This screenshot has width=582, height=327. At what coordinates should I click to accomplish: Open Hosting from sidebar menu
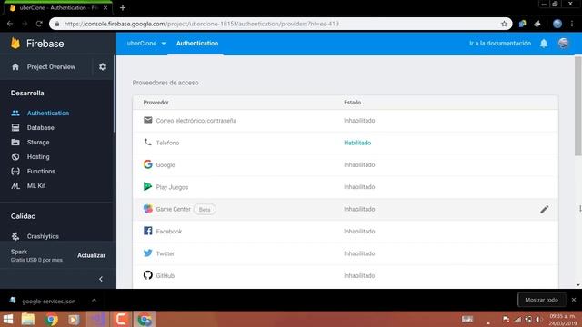coord(38,157)
